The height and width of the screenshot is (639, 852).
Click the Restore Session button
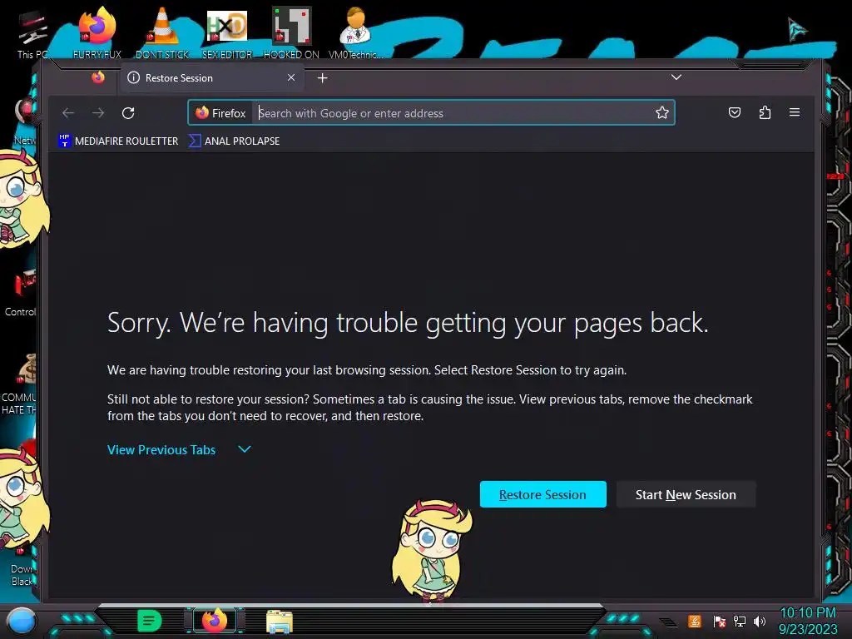click(542, 494)
